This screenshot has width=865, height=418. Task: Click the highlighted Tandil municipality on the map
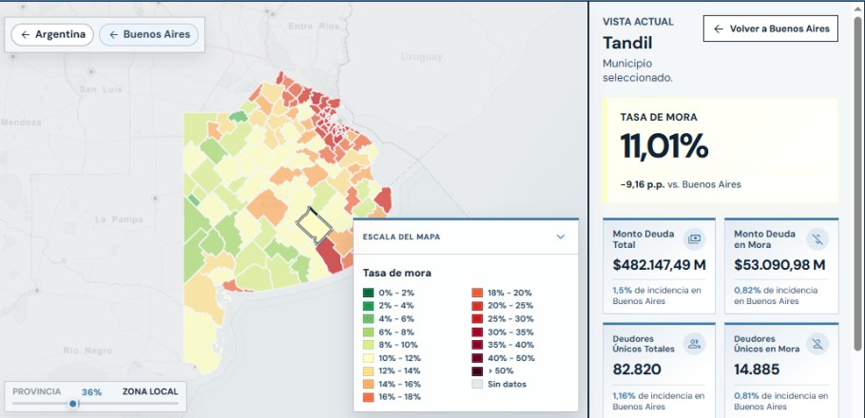pyautogui.click(x=315, y=225)
